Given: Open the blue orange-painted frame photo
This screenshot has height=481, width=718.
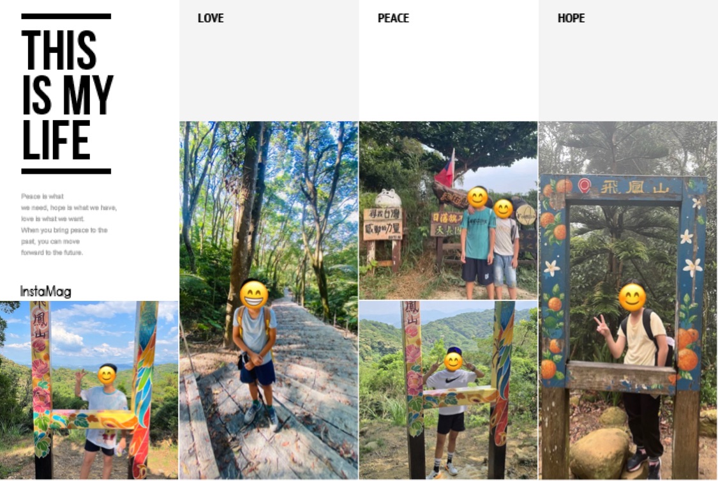Looking at the screenshot, I should pos(628,300).
